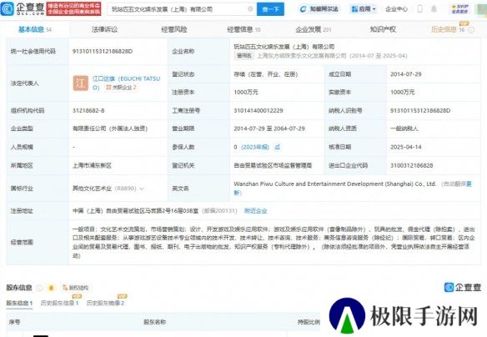487x337 pixels.
Task: Expand the 国标行业 chevron next to R8890
Action: click(x=142, y=189)
